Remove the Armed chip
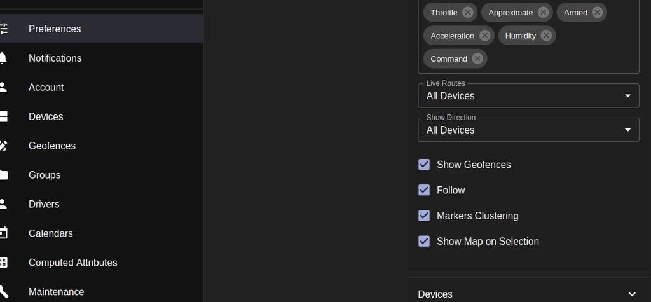This screenshot has width=651, height=302. [597, 13]
